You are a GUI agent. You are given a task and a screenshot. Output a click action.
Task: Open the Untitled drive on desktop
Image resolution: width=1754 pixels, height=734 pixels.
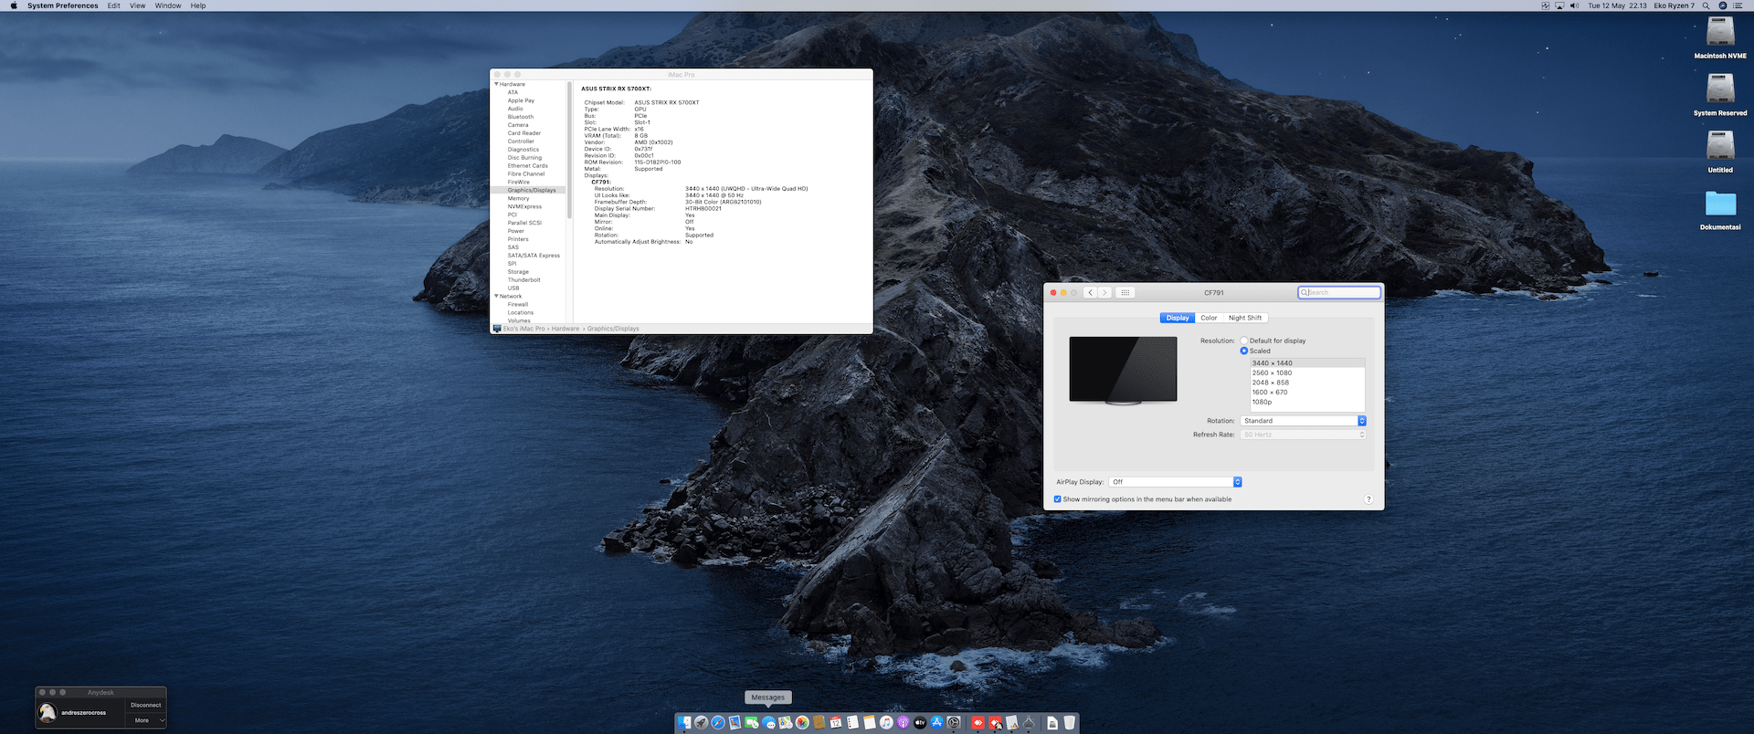point(1720,146)
